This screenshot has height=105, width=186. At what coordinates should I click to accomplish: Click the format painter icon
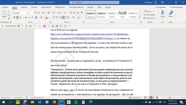click(9, 18)
